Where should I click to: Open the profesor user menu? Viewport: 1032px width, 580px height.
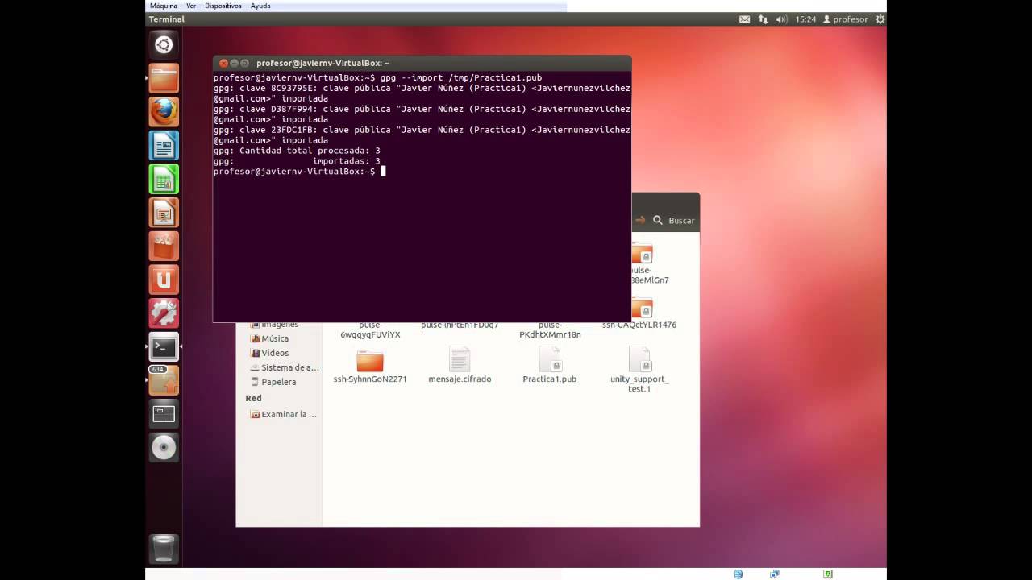(845, 19)
